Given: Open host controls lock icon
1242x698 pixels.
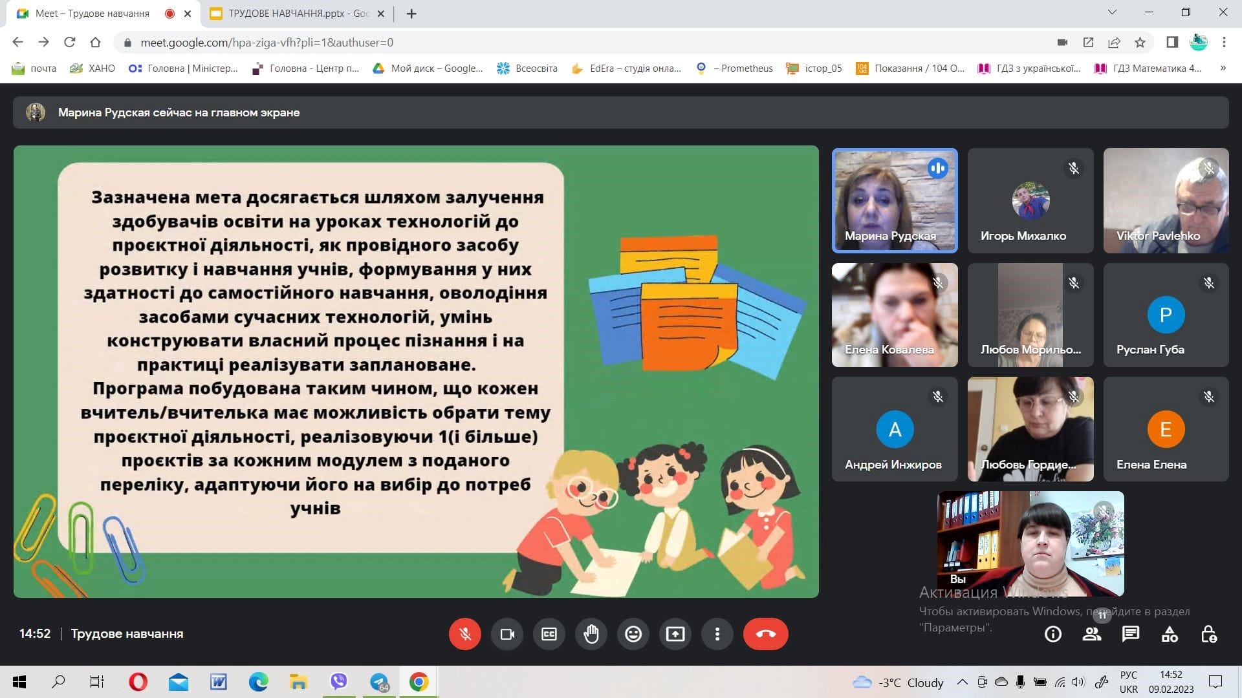Looking at the screenshot, I should tap(1208, 635).
